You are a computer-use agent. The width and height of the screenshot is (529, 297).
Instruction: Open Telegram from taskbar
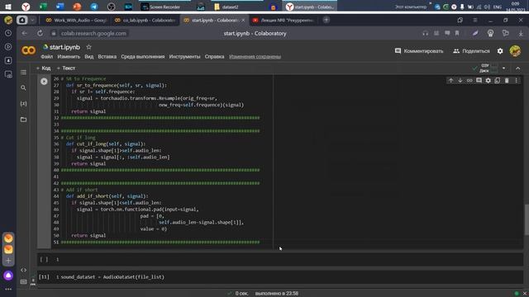click(x=94, y=7)
